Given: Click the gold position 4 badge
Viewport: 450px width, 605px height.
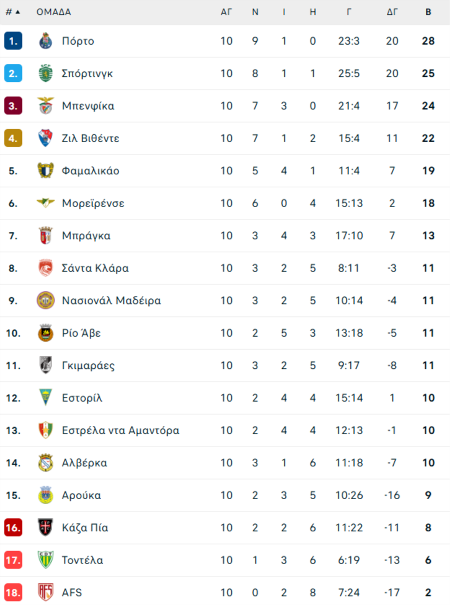Looking at the screenshot, I should click(x=13, y=138).
